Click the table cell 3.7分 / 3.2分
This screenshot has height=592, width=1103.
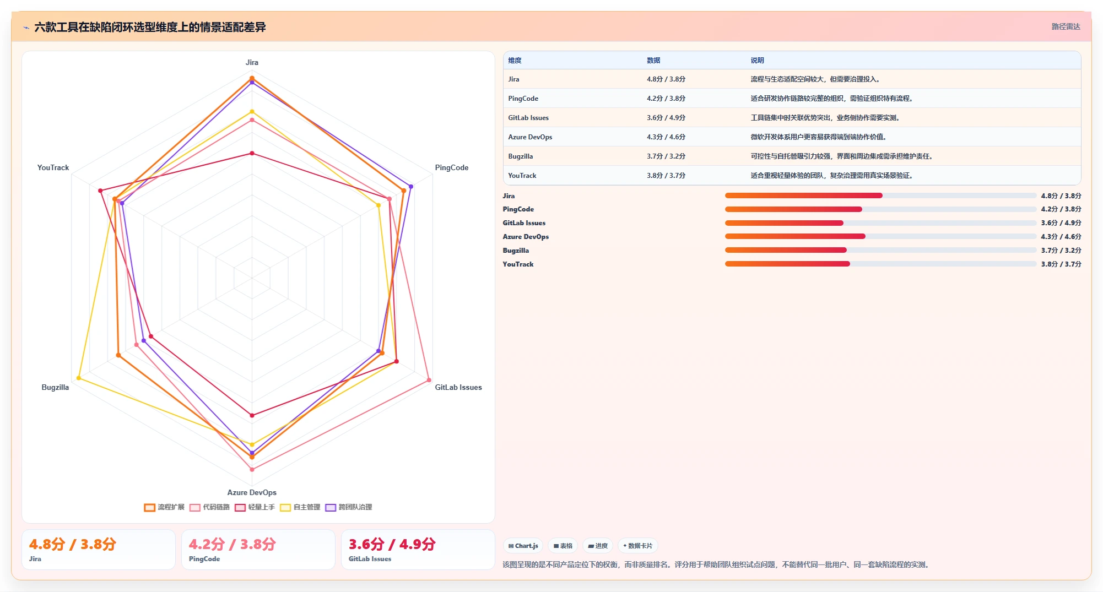coord(666,156)
